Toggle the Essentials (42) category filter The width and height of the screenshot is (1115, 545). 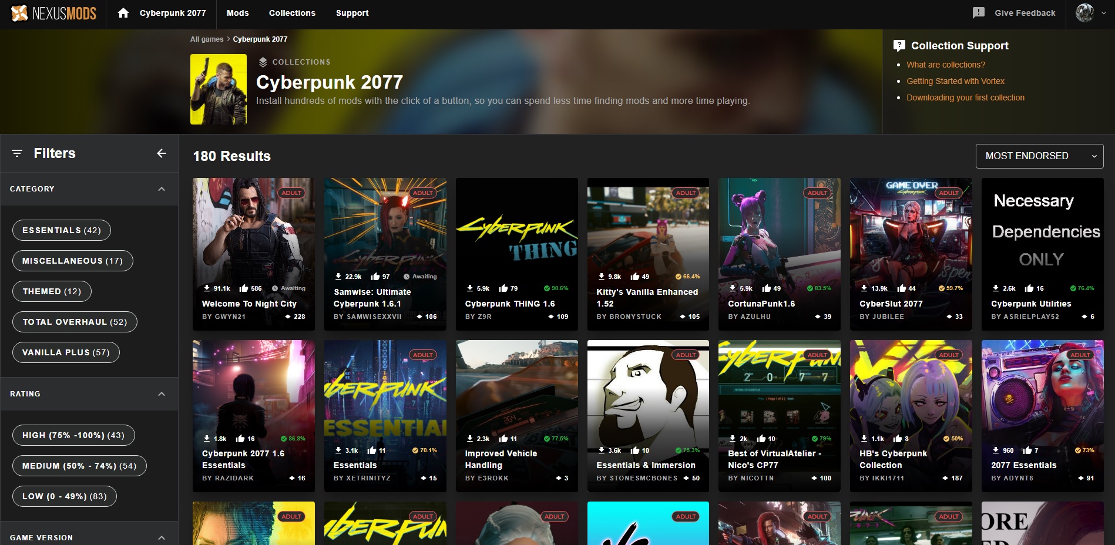point(62,230)
